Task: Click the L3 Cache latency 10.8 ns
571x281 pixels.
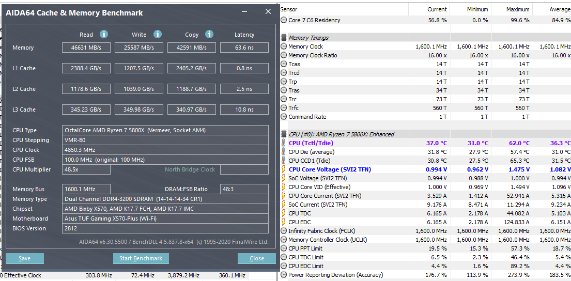Action: click(244, 110)
